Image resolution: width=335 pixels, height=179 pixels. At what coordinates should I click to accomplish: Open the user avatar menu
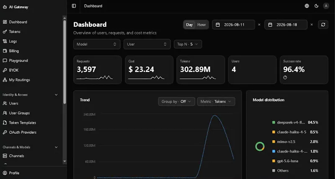[x=326, y=6]
